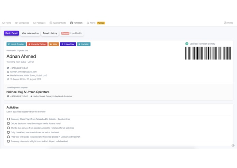Click the Umrah Traveller badge
Viewport: 237px width, 168px height.
point(16,44)
